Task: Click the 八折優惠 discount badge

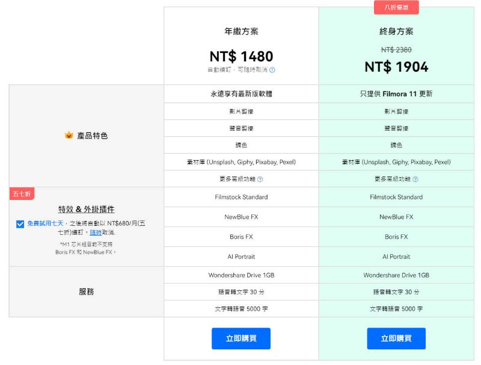Action: [396, 7]
